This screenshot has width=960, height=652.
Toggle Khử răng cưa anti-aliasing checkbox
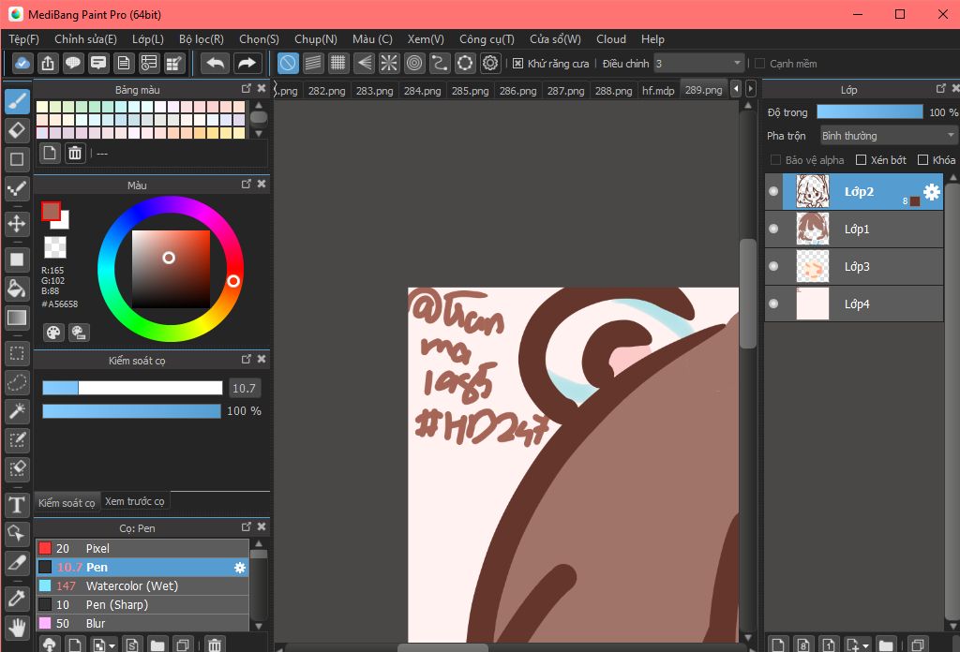(x=517, y=64)
